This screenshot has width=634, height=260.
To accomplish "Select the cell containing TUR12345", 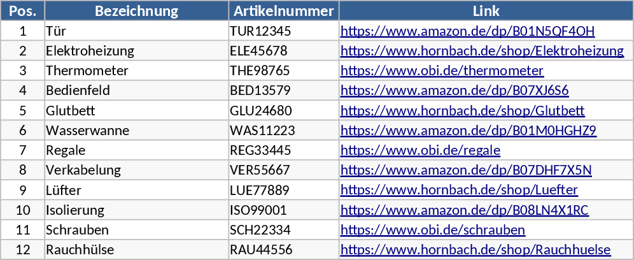I will pyautogui.click(x=260, y=31).
